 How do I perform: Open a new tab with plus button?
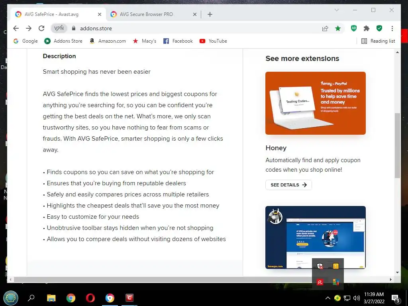coord(210,14)
